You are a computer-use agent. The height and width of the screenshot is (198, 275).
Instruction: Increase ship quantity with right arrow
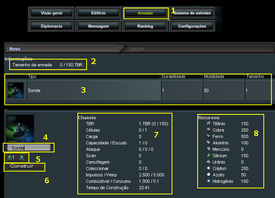tap(22, 157)
